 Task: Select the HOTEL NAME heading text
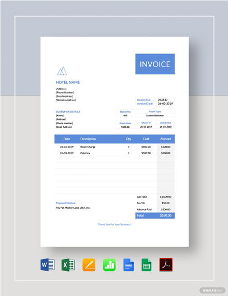(x=68, y=82)
